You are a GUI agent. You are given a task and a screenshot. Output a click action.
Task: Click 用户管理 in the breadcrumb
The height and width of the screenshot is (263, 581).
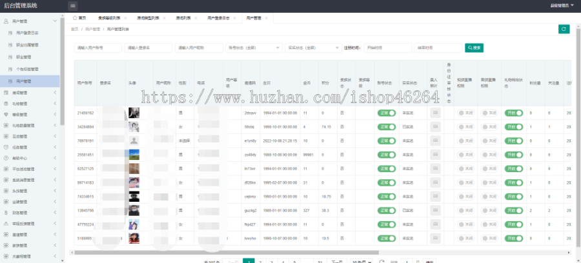[x=92, y=29]
